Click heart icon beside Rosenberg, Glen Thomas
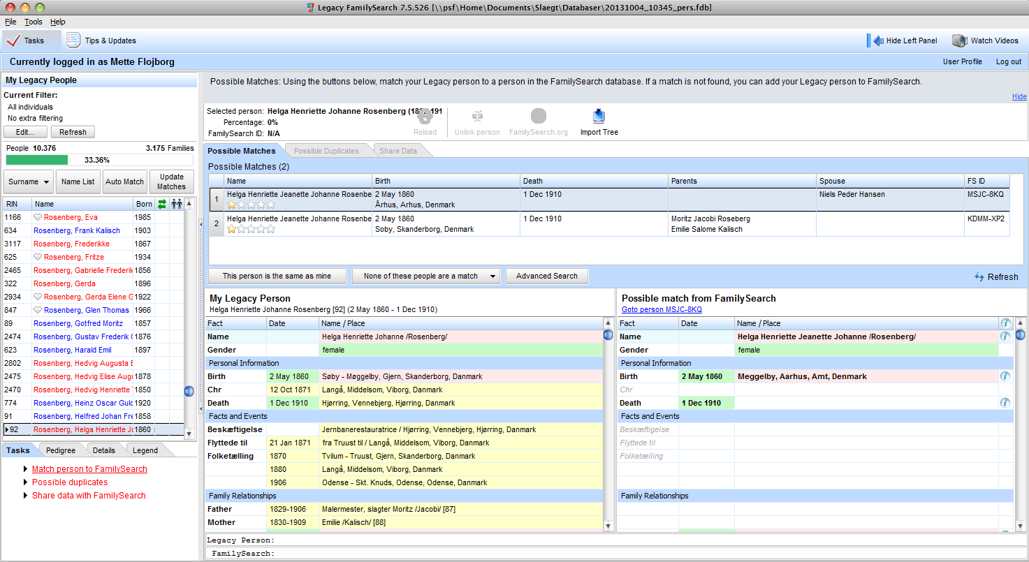Viewport: 1029px width, 562px height. click(38, 310)
